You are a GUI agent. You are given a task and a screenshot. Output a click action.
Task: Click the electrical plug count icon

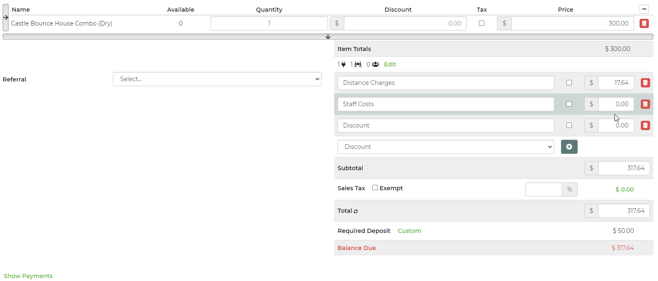point(343,64)
